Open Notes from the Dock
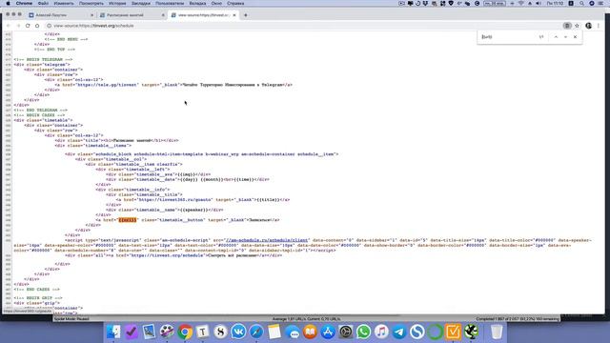Screen dimensions: 610x343 274,332
